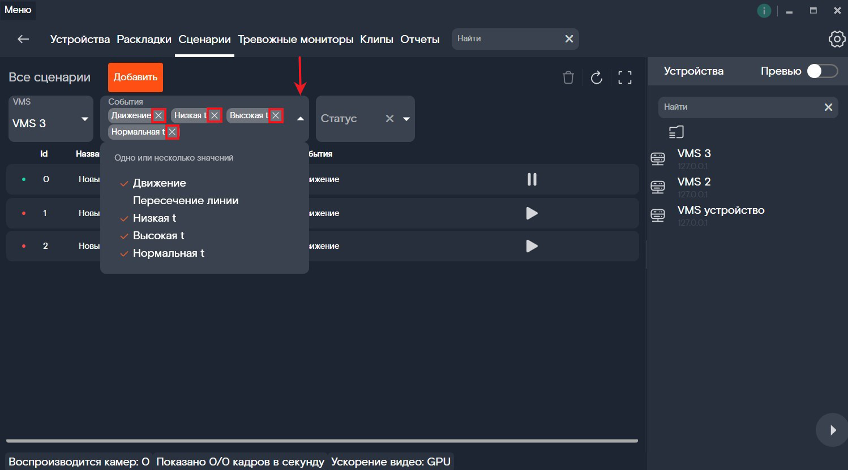Click the VMS устройство device icon

pos(658,215)
